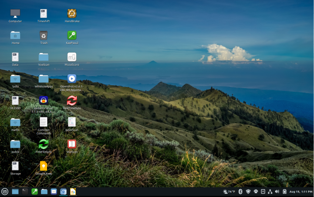Open the removable drives tray applet
Screen dimensions: 314x197
point(263,192)
